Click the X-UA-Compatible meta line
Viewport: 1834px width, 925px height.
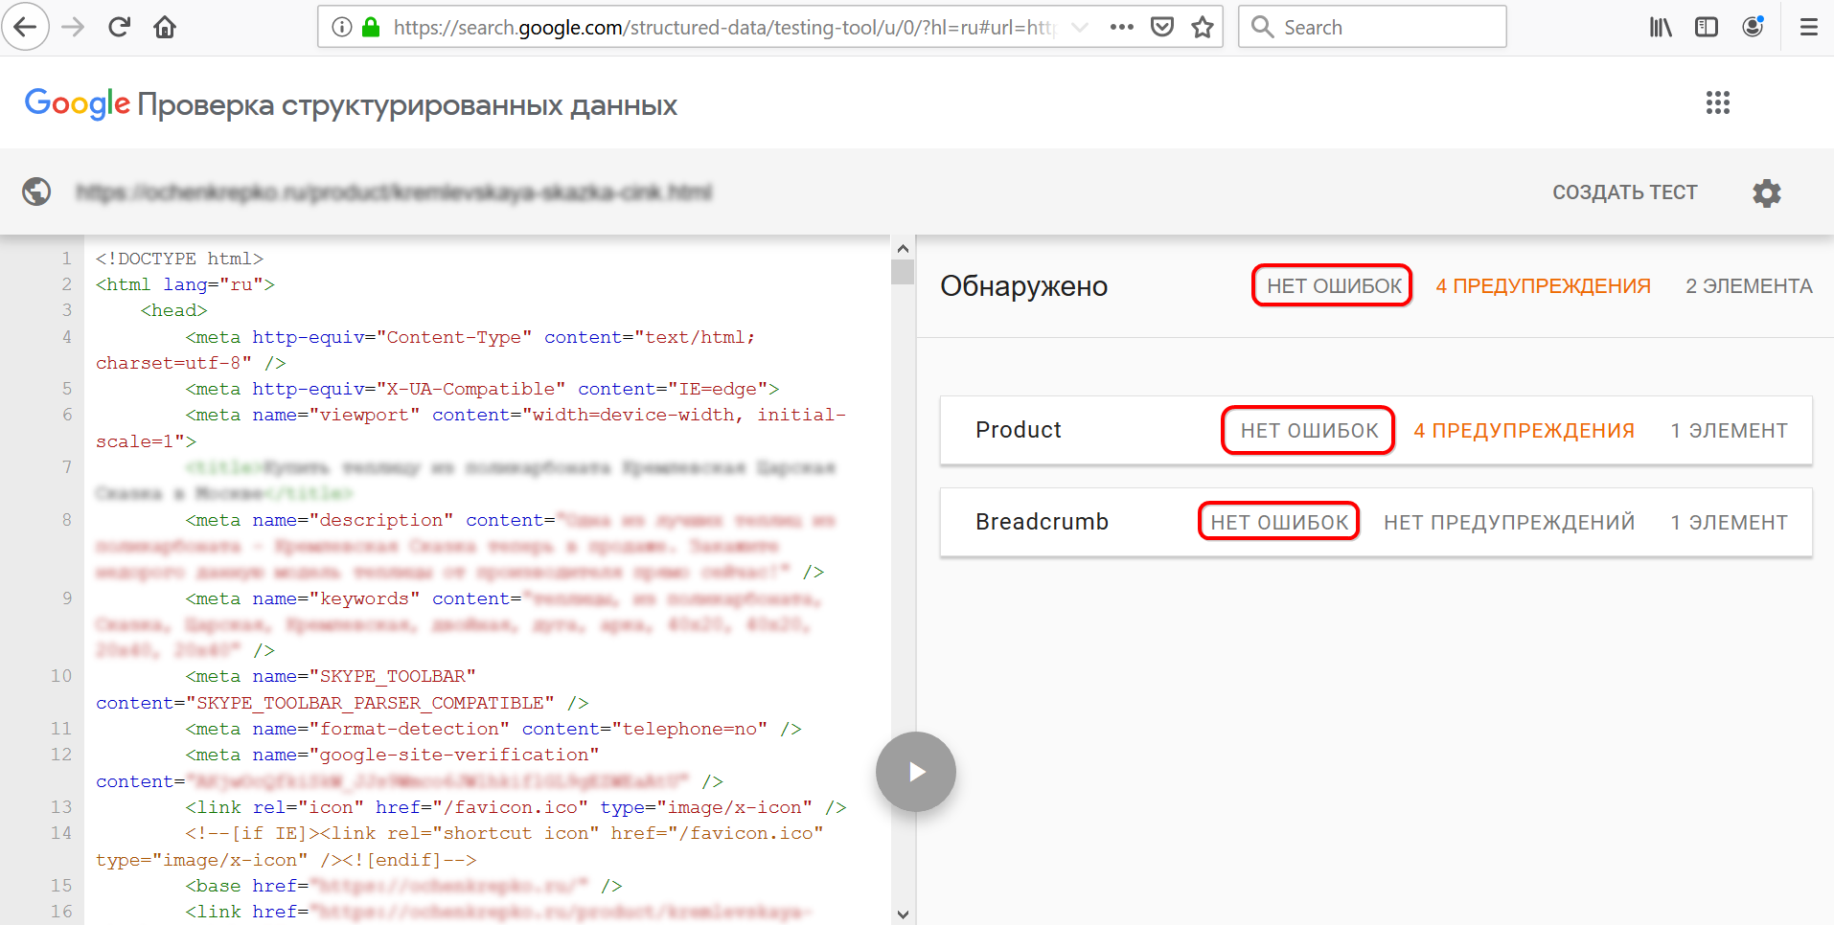(482, 389)
